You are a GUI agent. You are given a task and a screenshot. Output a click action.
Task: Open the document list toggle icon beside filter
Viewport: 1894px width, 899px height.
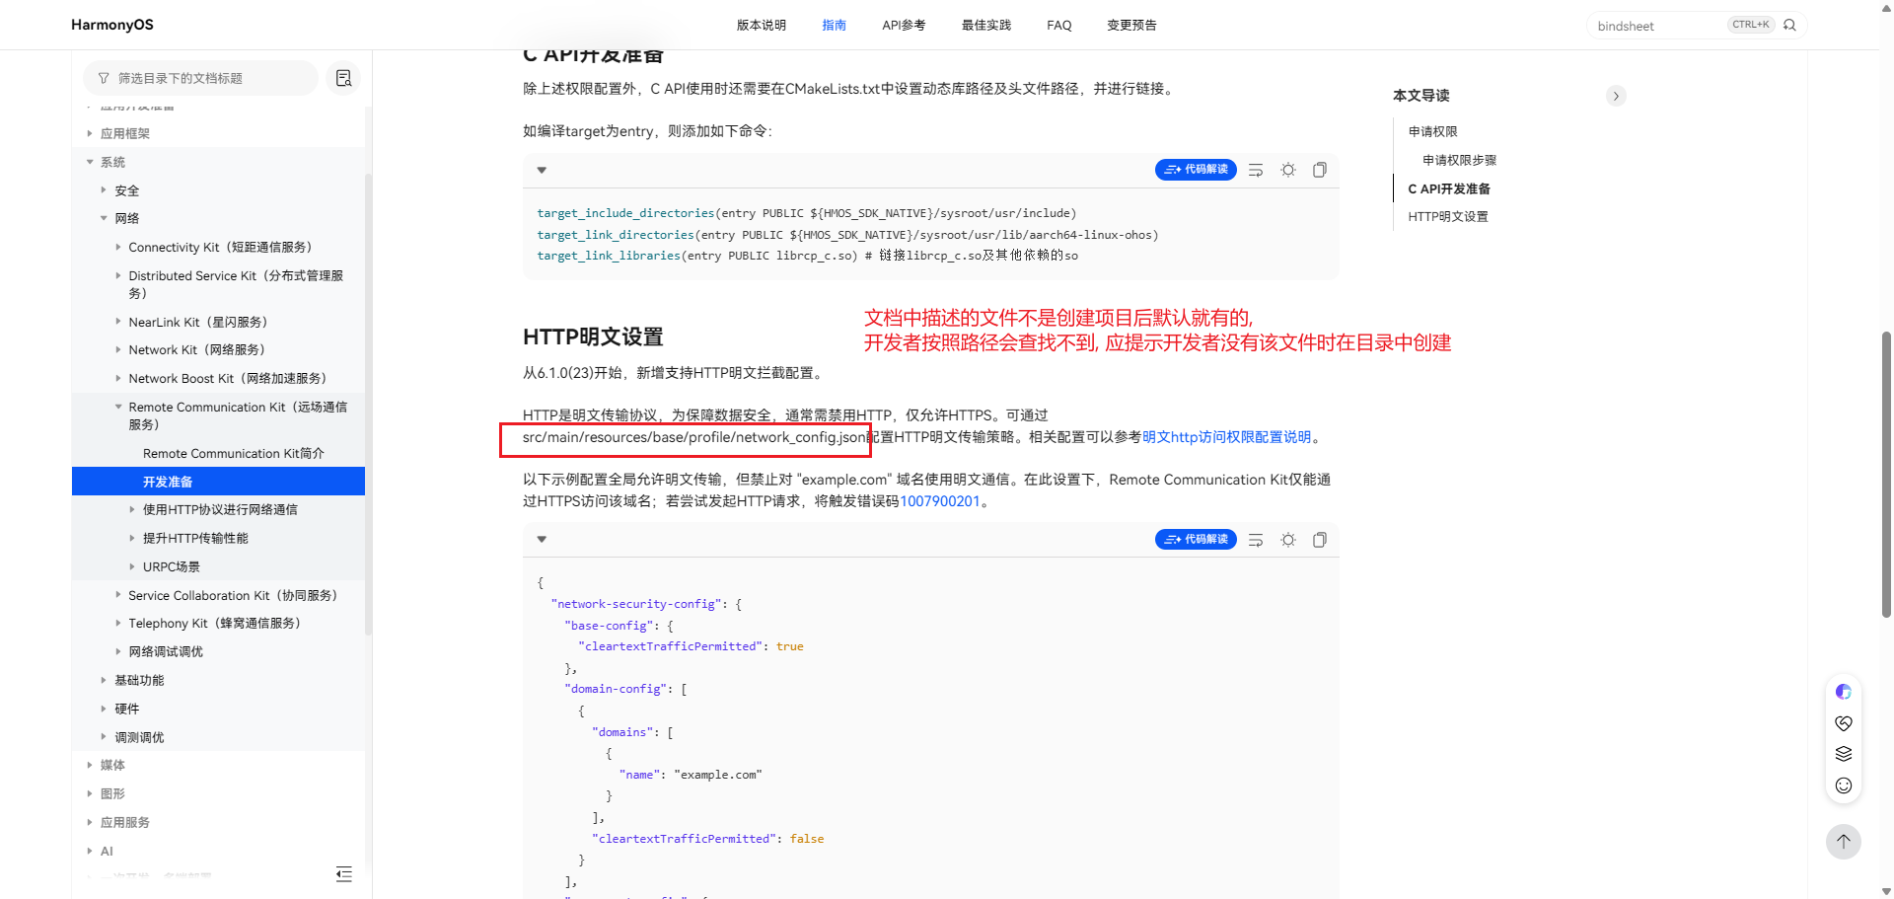pyautogui.click(x=343, y=78)
